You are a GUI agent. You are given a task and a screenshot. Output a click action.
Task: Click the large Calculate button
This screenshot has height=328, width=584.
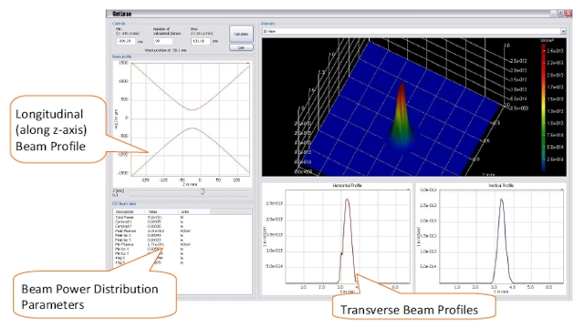tap(241, 34)
